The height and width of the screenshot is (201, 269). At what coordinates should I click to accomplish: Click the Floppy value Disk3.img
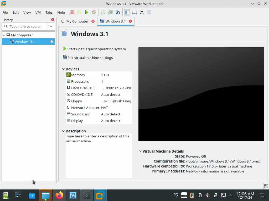pyautogui.click(x=116, y=101)
